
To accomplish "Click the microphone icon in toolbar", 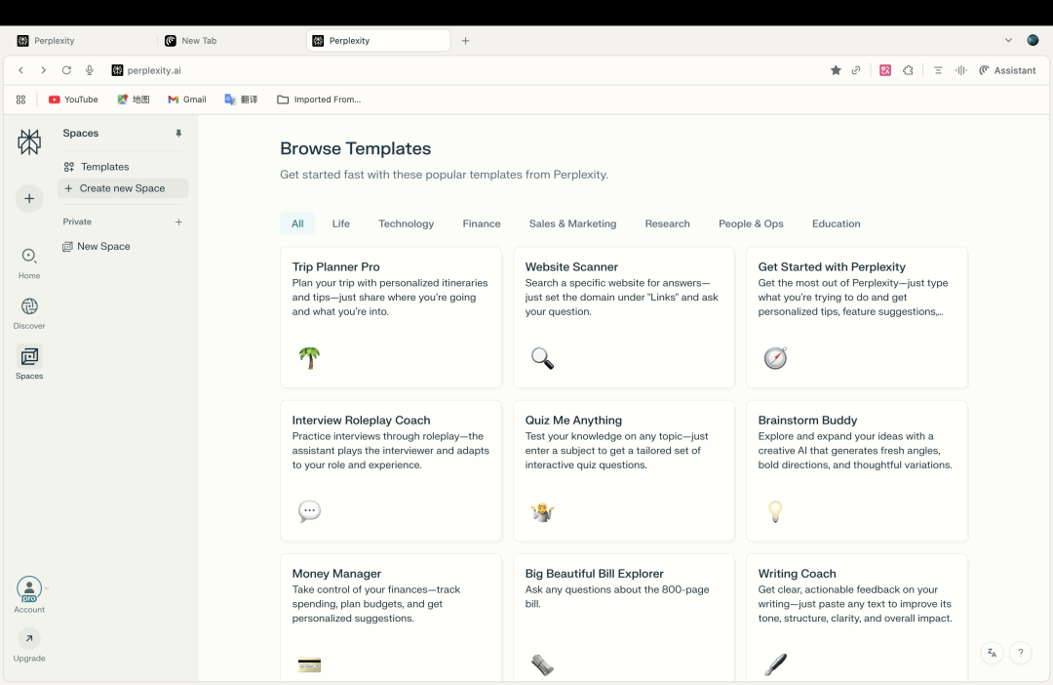I will point(90,70).
